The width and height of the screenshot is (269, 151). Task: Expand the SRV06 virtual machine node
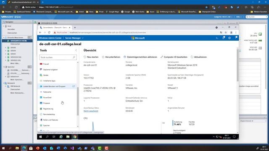coord(5,47)
